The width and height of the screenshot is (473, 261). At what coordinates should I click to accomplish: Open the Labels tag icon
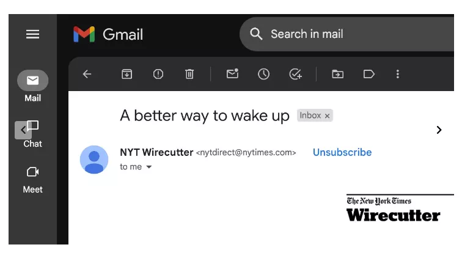click(x=369, y=74)
